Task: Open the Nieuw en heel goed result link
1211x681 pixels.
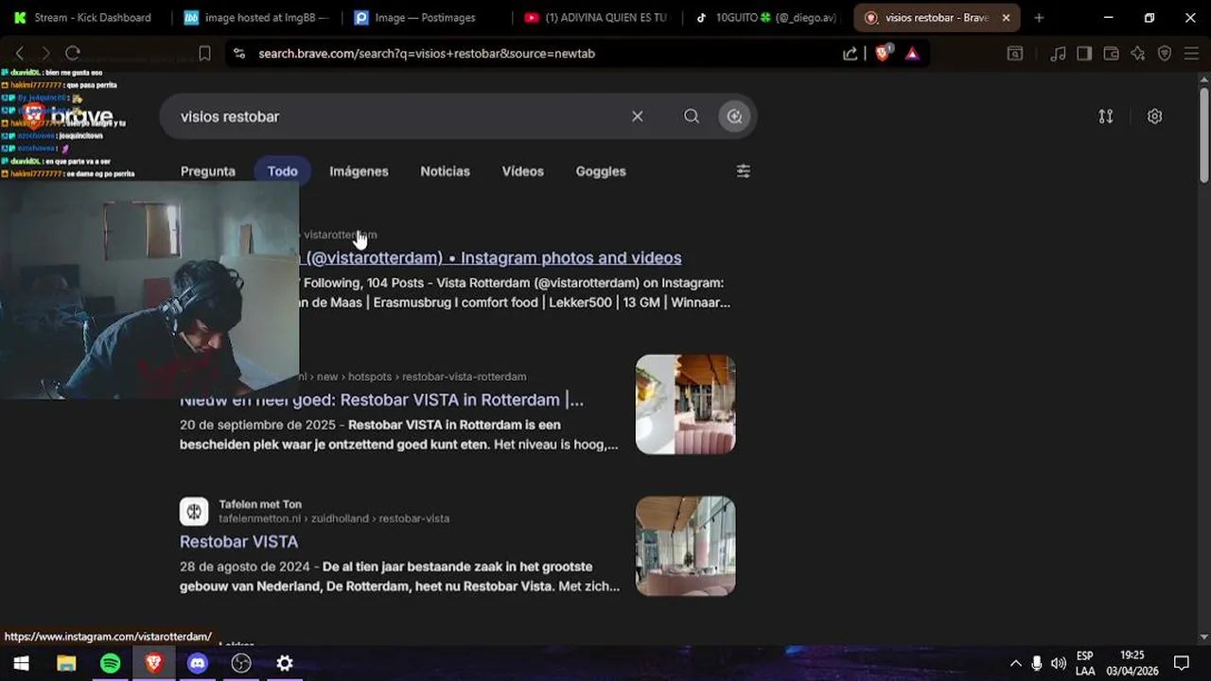Action: (381, 399)
